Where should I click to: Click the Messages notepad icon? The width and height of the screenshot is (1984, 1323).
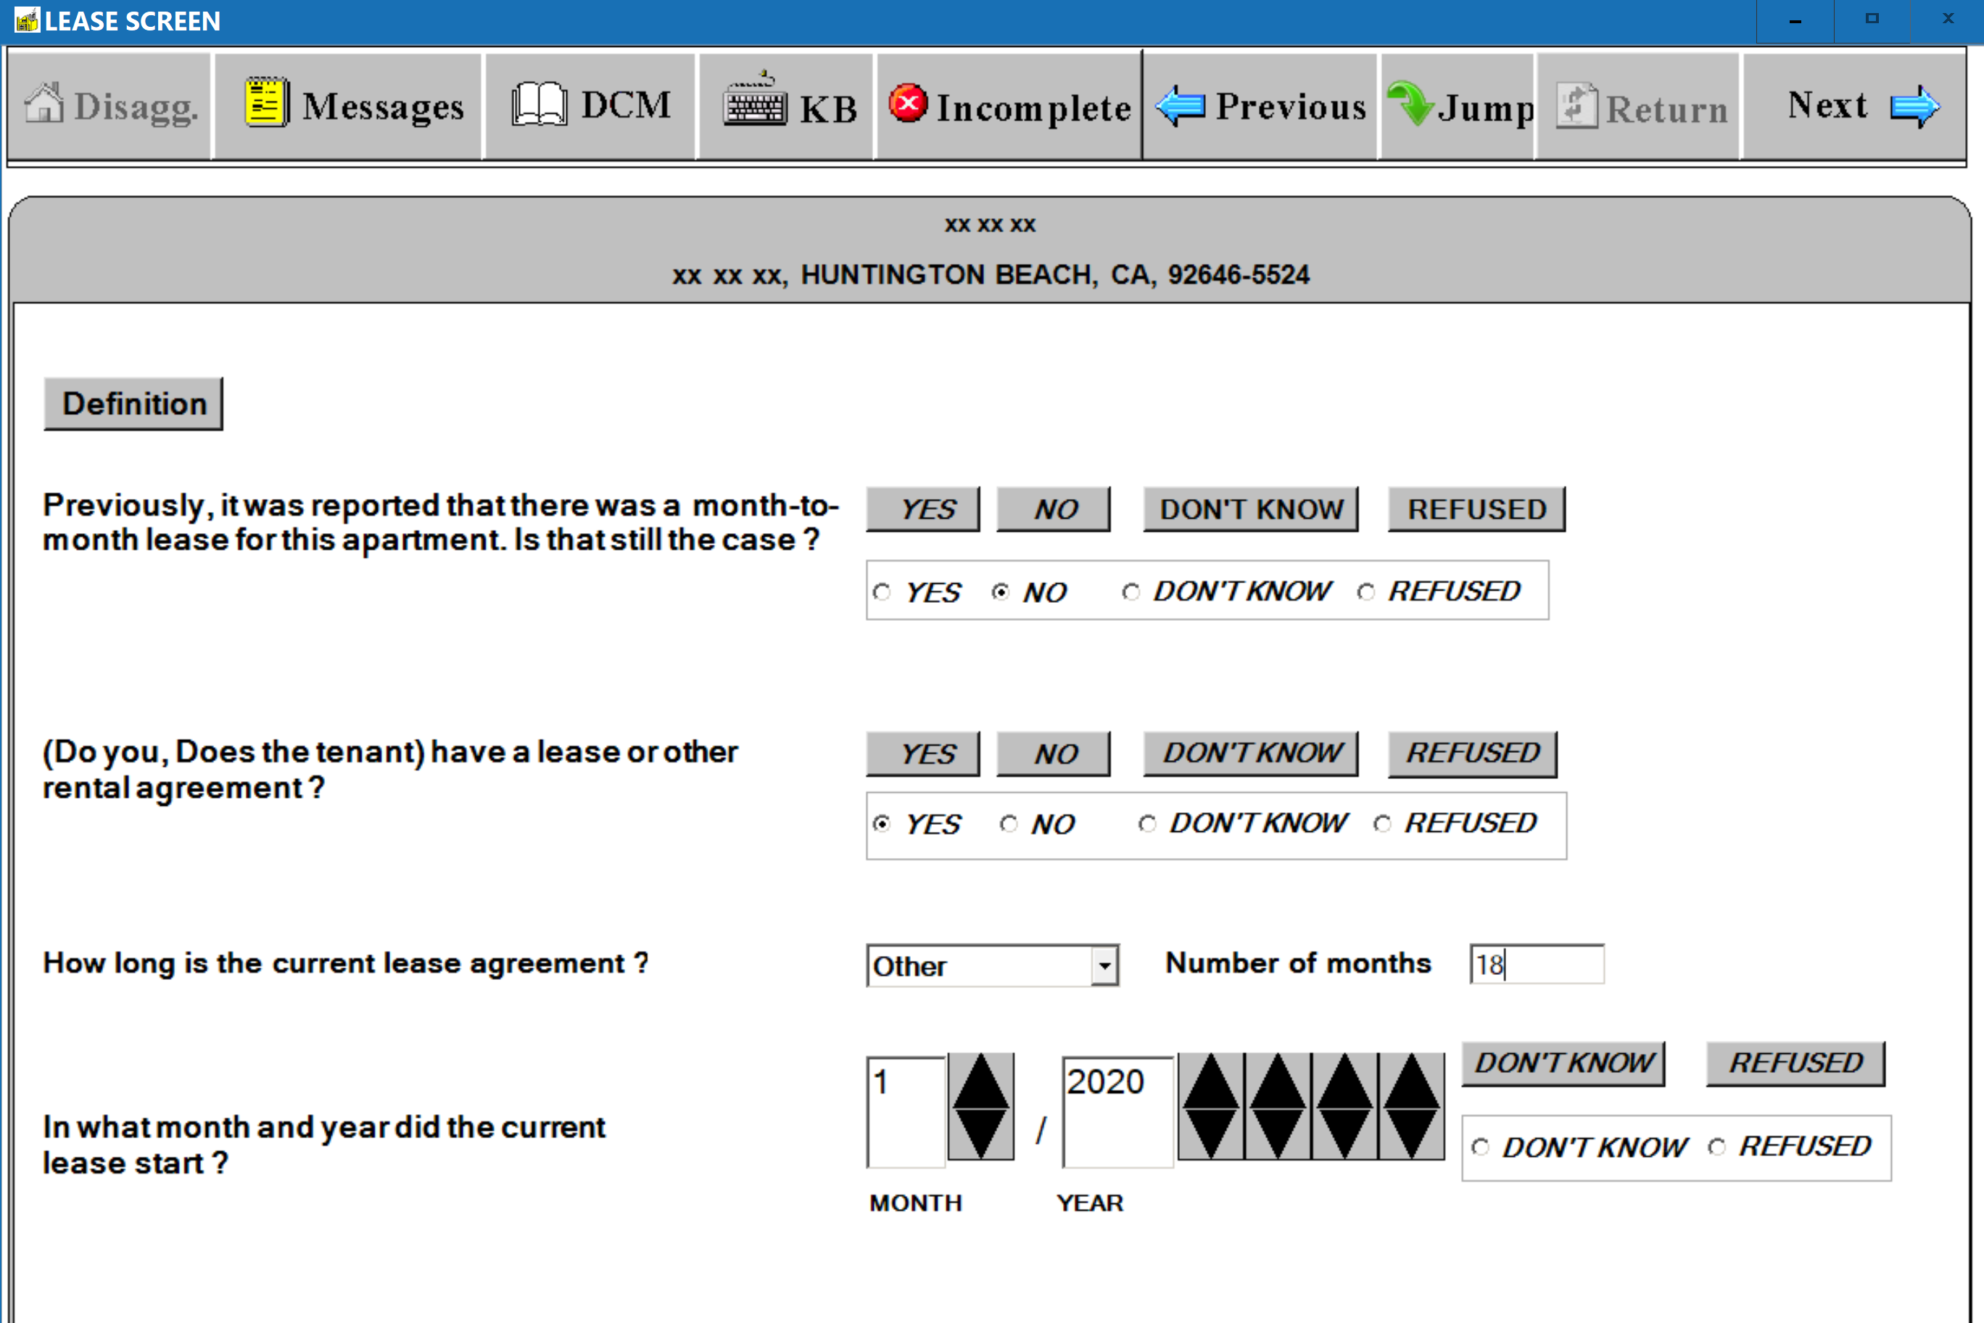pos(267,104)
